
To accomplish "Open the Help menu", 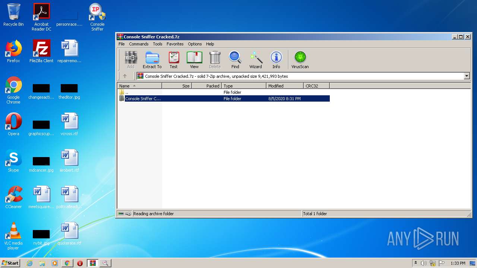I will tap(210, 44).
